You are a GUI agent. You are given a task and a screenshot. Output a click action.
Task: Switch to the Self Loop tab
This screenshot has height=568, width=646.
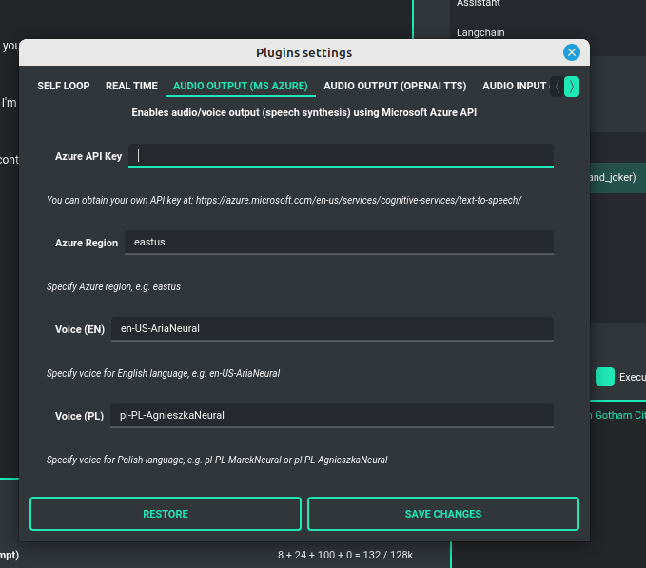click(x=64, y=86)
